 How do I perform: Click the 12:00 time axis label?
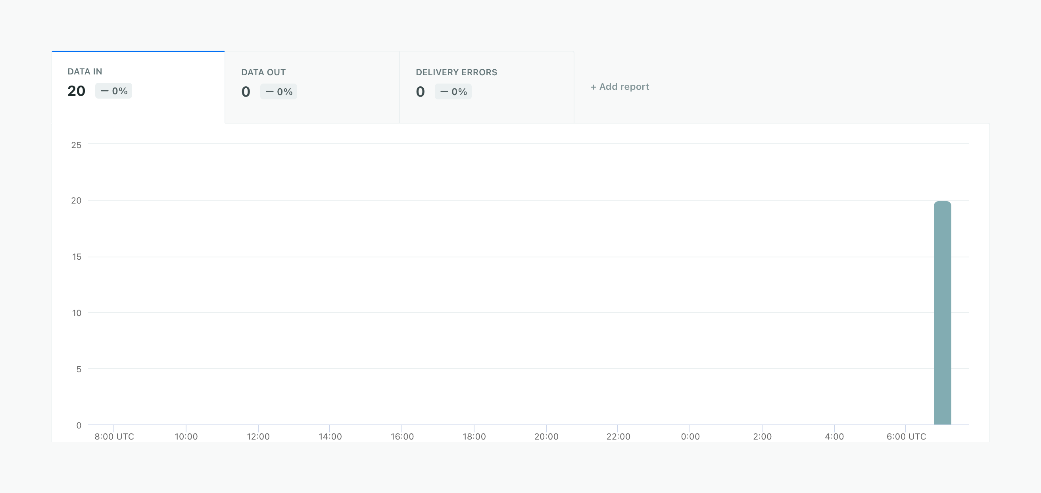tap(258, 436)
